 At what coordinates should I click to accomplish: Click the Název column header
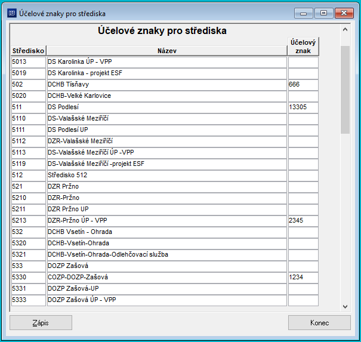point(167,51)
